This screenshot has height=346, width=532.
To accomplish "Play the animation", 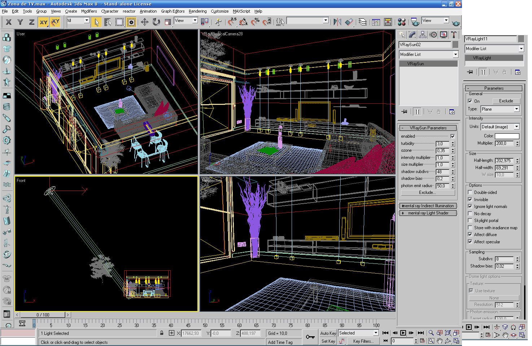I will pos(403,333).
